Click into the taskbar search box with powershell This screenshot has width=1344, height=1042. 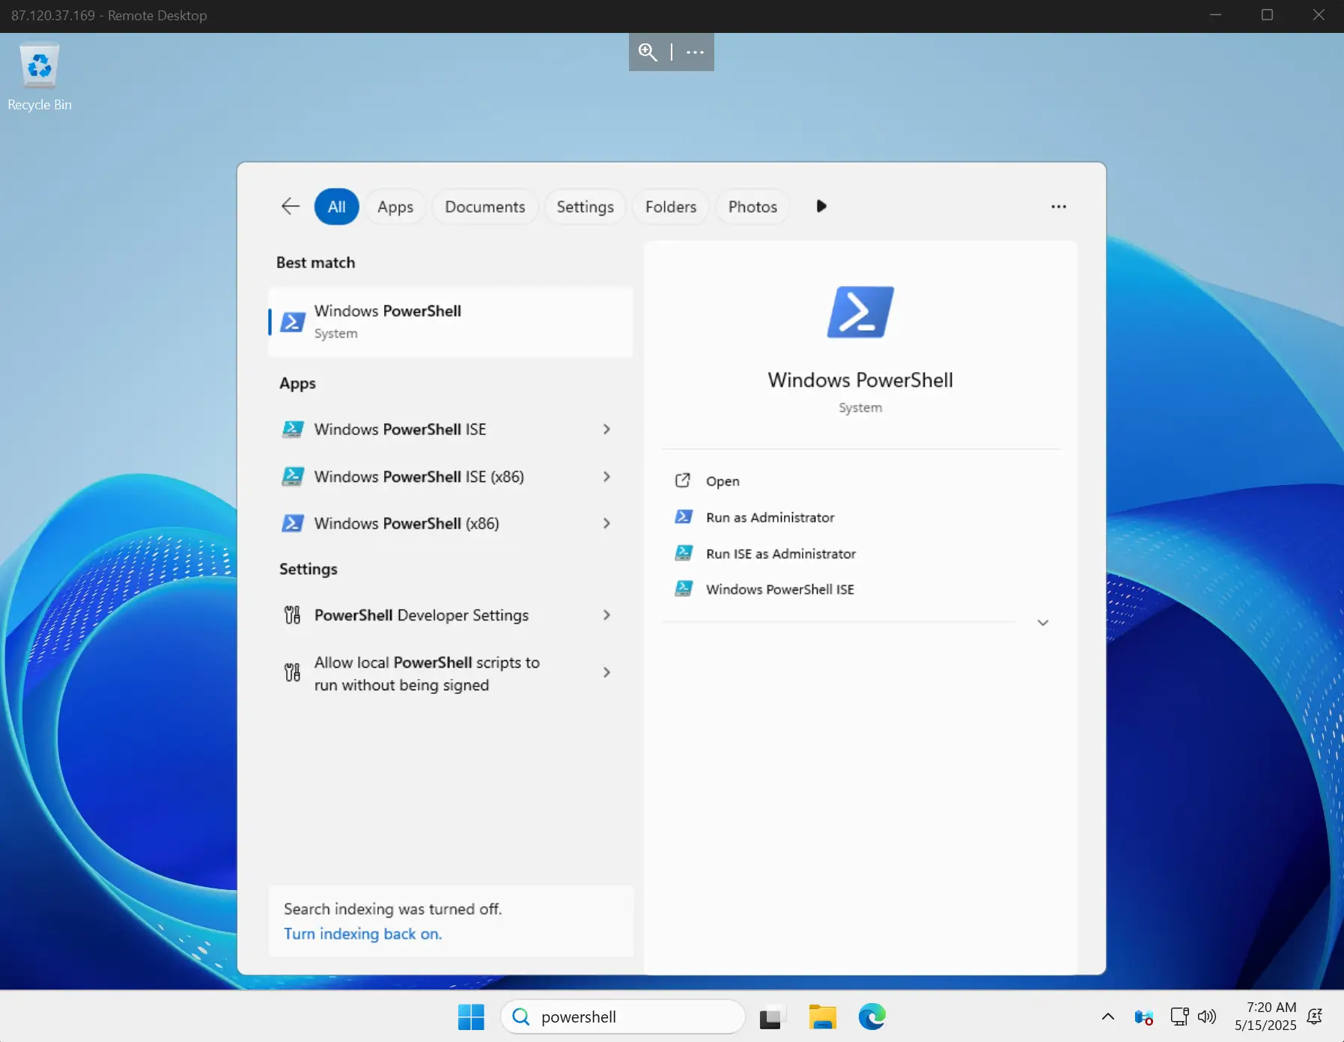623,1017
